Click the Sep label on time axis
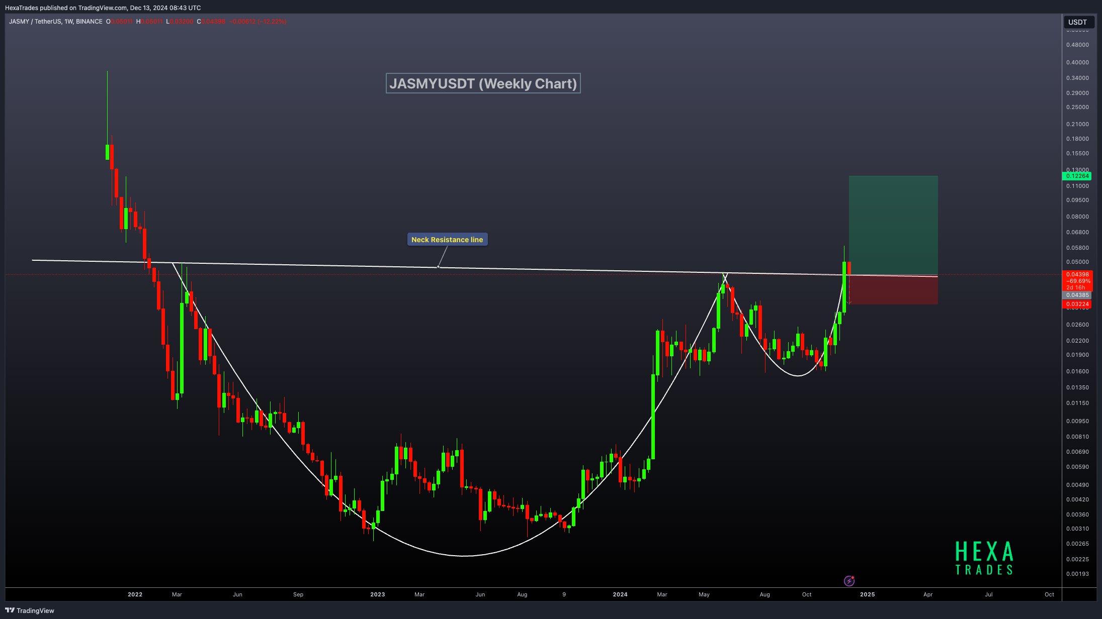The image size is (1102, 619). click(x=298, y=594)
